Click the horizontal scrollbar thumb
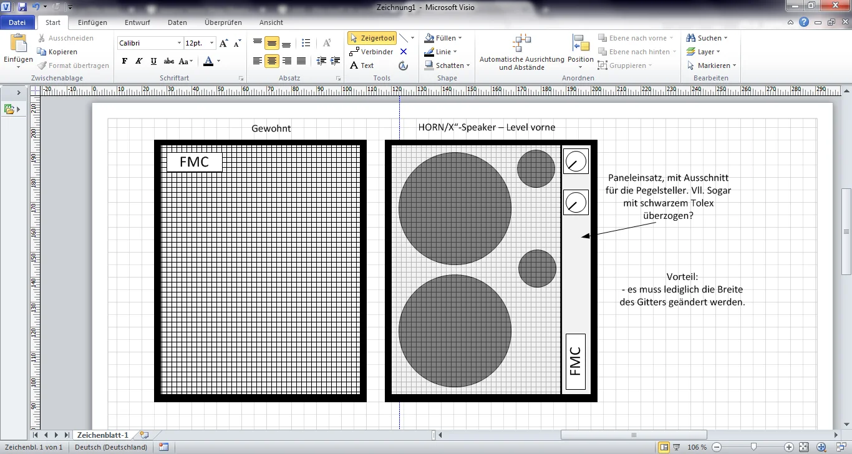 click(x=634, y=435)
